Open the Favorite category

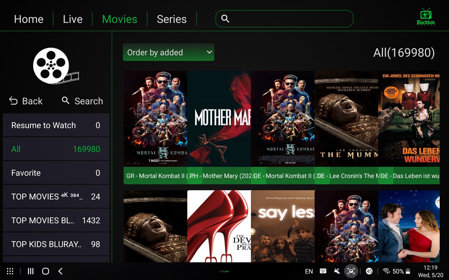56,173
